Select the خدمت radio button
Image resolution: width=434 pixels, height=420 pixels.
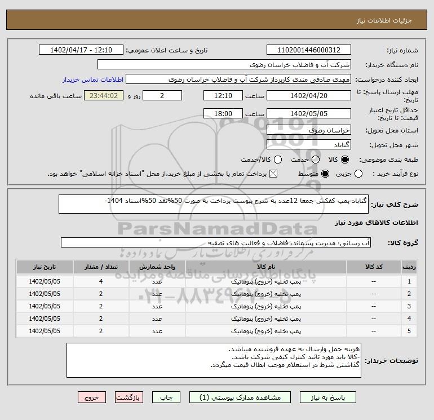pos(316,160)
